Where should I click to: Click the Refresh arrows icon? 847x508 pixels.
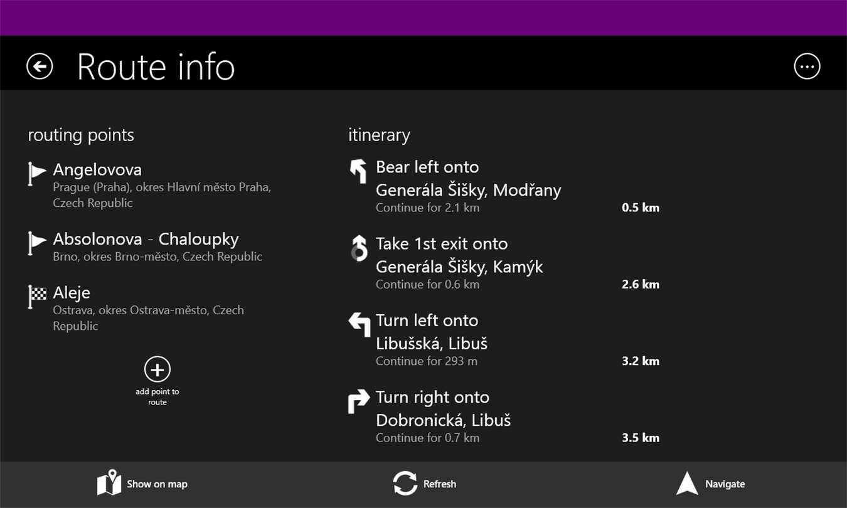click(x=405, y=484)
